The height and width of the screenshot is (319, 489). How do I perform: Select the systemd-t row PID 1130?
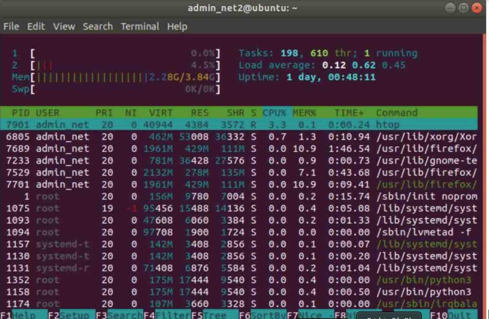pos(239,256)
